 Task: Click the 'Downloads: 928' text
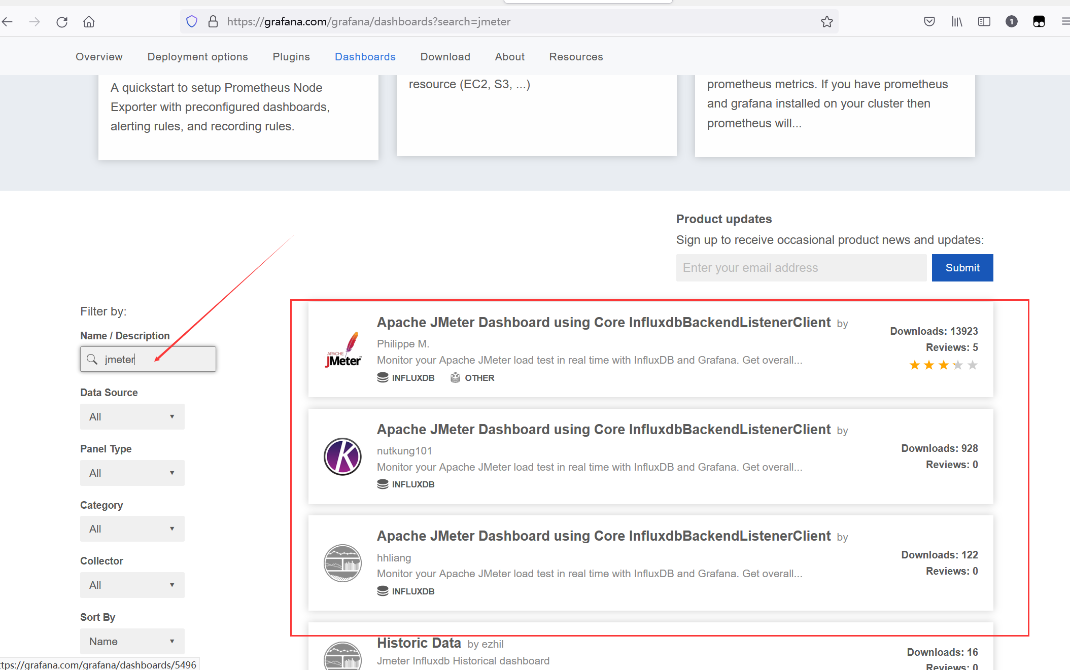pos(939,448)
